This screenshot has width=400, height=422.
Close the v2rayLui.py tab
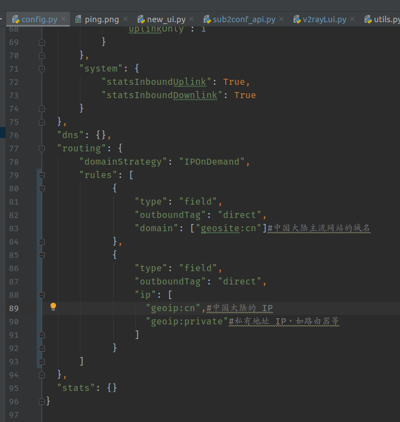coord(352,19)
